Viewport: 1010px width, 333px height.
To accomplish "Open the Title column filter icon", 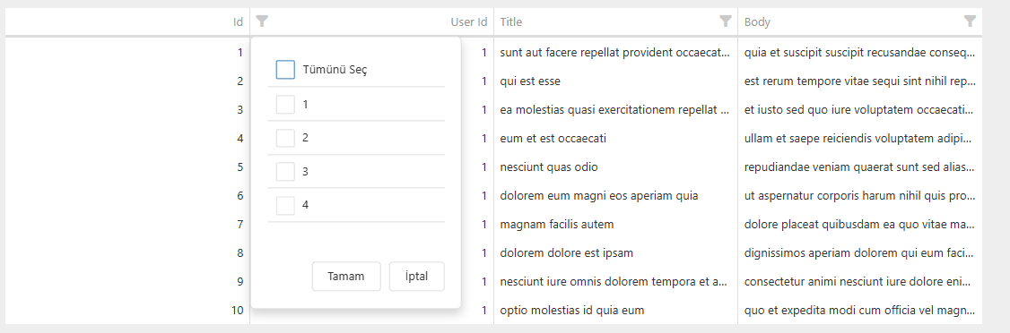I will pos(726,21).
